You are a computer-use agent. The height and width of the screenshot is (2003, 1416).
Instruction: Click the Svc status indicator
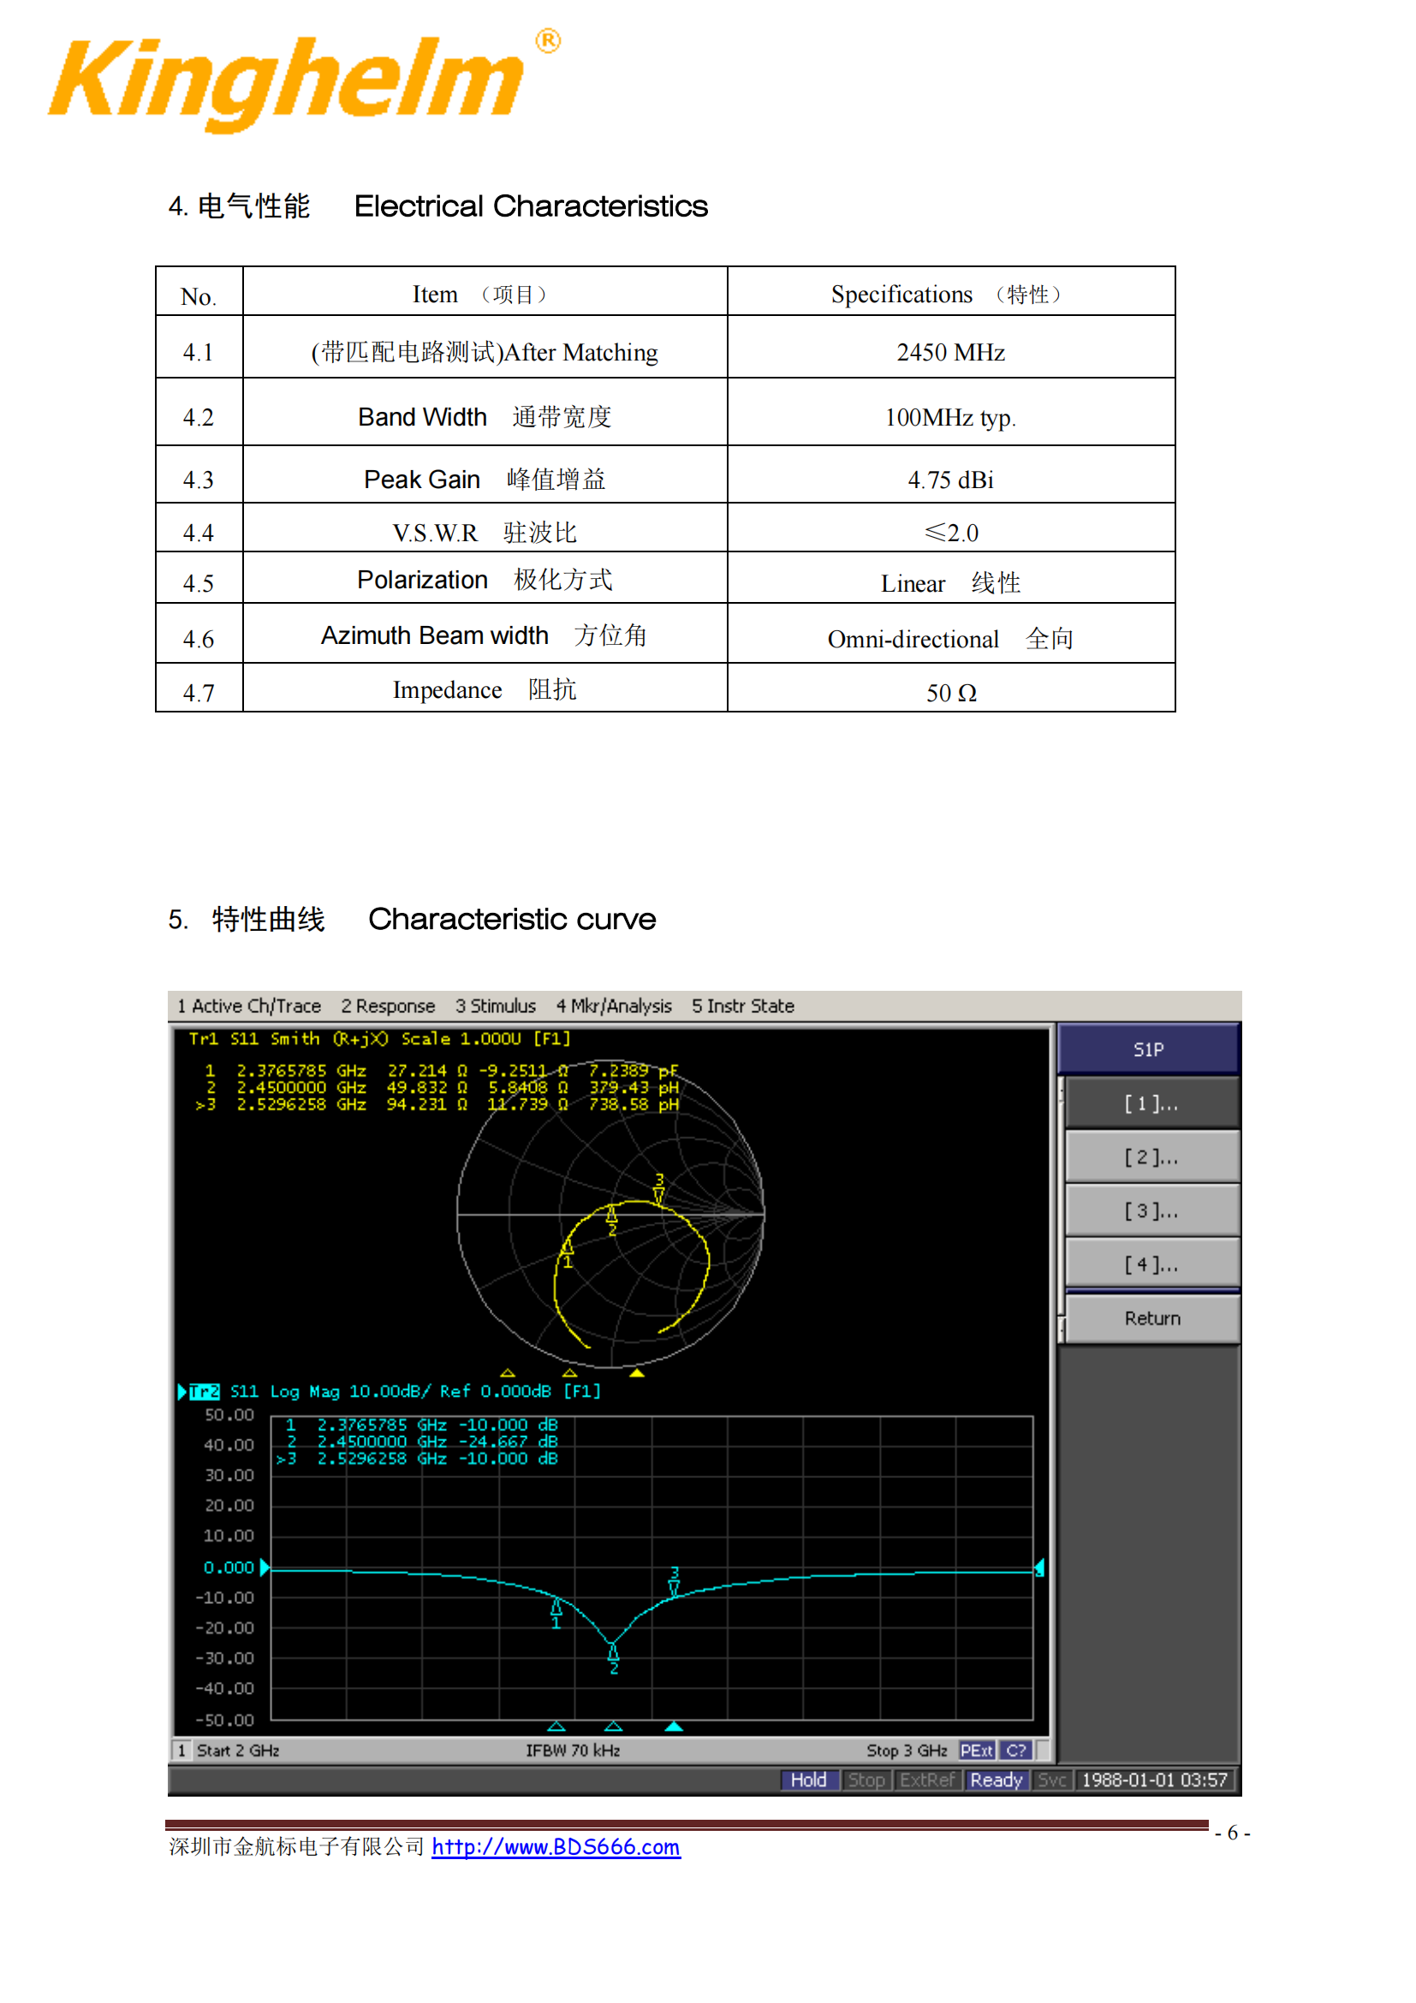(1051, 1779)
